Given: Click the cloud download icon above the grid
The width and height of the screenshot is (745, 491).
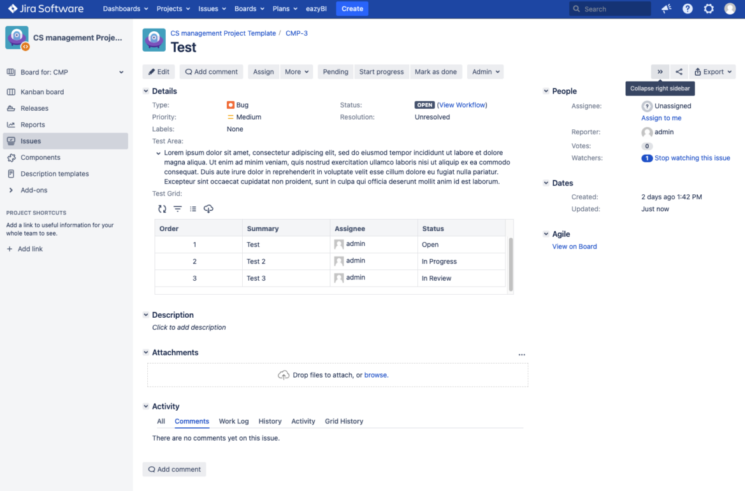Looking at the screenshot, I should click(x=209, y=208).
